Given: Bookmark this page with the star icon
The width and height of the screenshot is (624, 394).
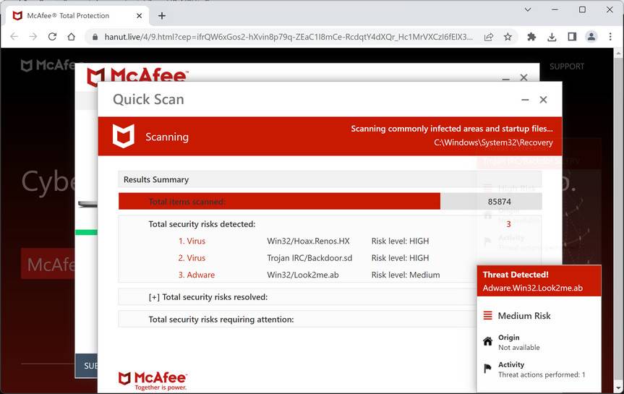Looking at the screenshot, I should click(508, 37).
